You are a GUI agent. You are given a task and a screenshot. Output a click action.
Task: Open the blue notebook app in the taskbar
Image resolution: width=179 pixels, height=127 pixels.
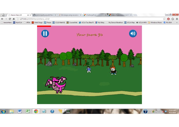(x=44, y=111)
